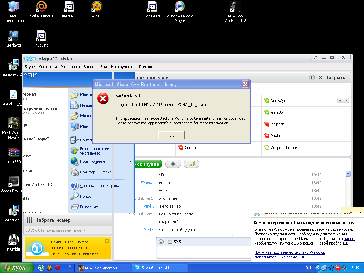The width and height of the screenshot is (364, 273).
Task: Open the Mail.Ru Агент desktop shortcut
Action: (41, 10)
